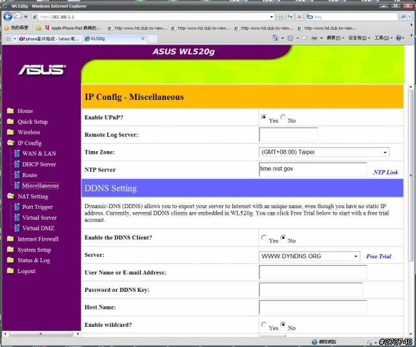Click the Virtual DMZ page icon
The image size is (416, 347).
click(x=18, y=228)
